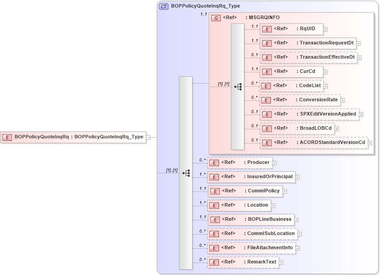Select the BOPLineBusiness element icon
This screenshot has width=380, height=275.
point(215,219)
